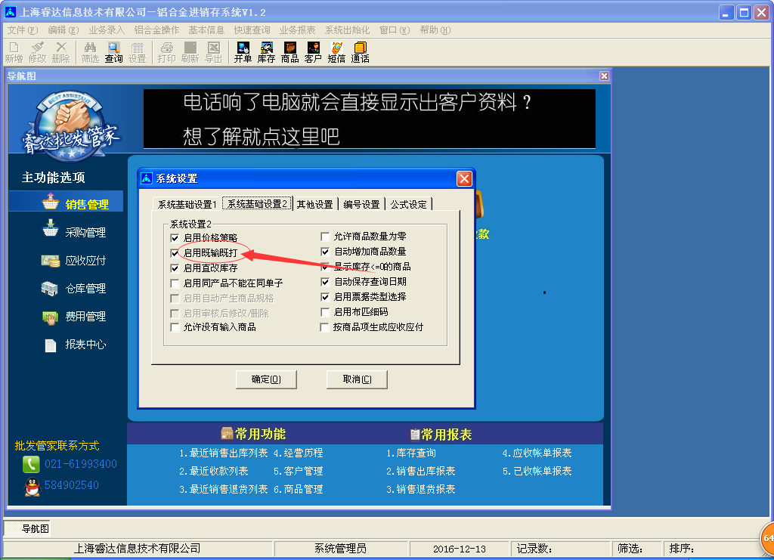This screenshot has width=774, height=560.
Task: Open the 业务录入 menu
Action: click(x=107, y=30)
